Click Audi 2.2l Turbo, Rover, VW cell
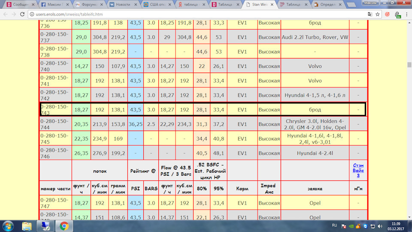This screenshot has height=232, width=412. pyautogui.click(x=315, y=37)
